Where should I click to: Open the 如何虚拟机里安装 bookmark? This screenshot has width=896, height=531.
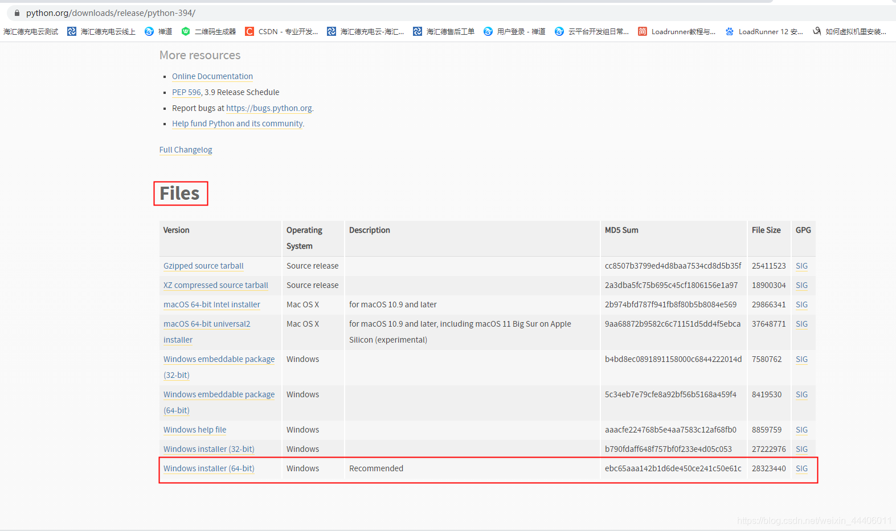849,31
